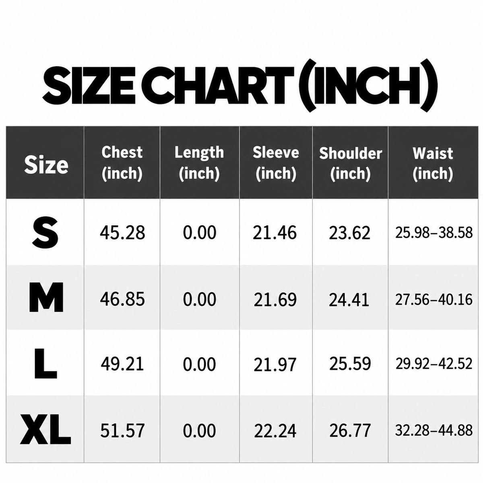Click shoulder value 26.77 for size XL

pyautogui.click(x=350, y=431)
